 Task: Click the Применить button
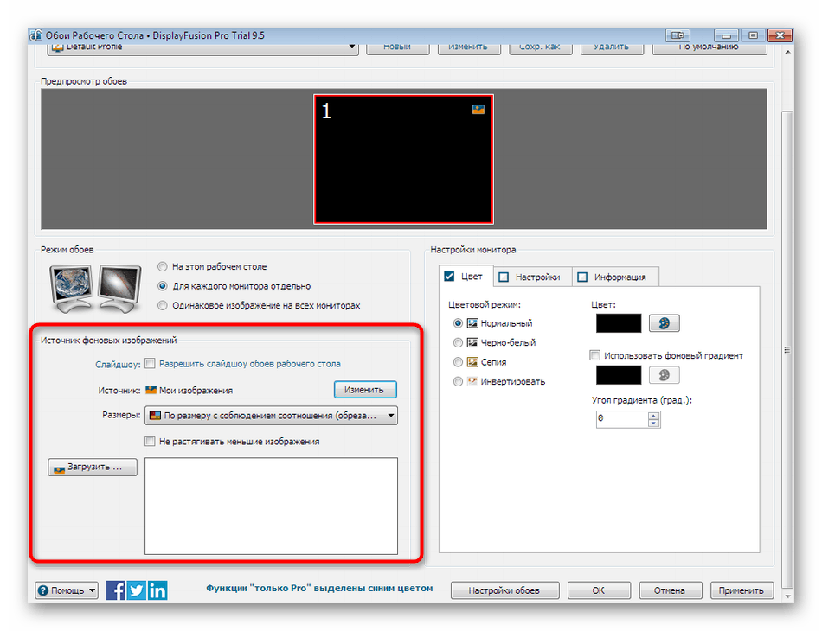[742, 590]
